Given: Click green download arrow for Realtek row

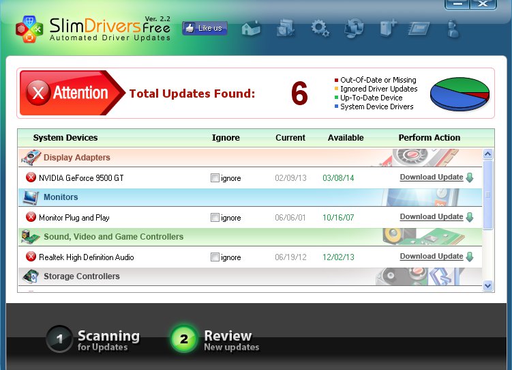Looking at the screenshot, I should click(x=470, y=257).
